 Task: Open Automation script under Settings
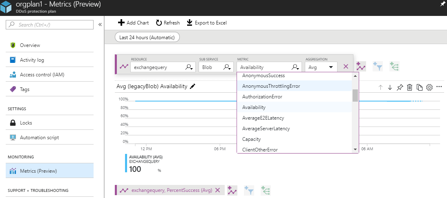(49, 137)
